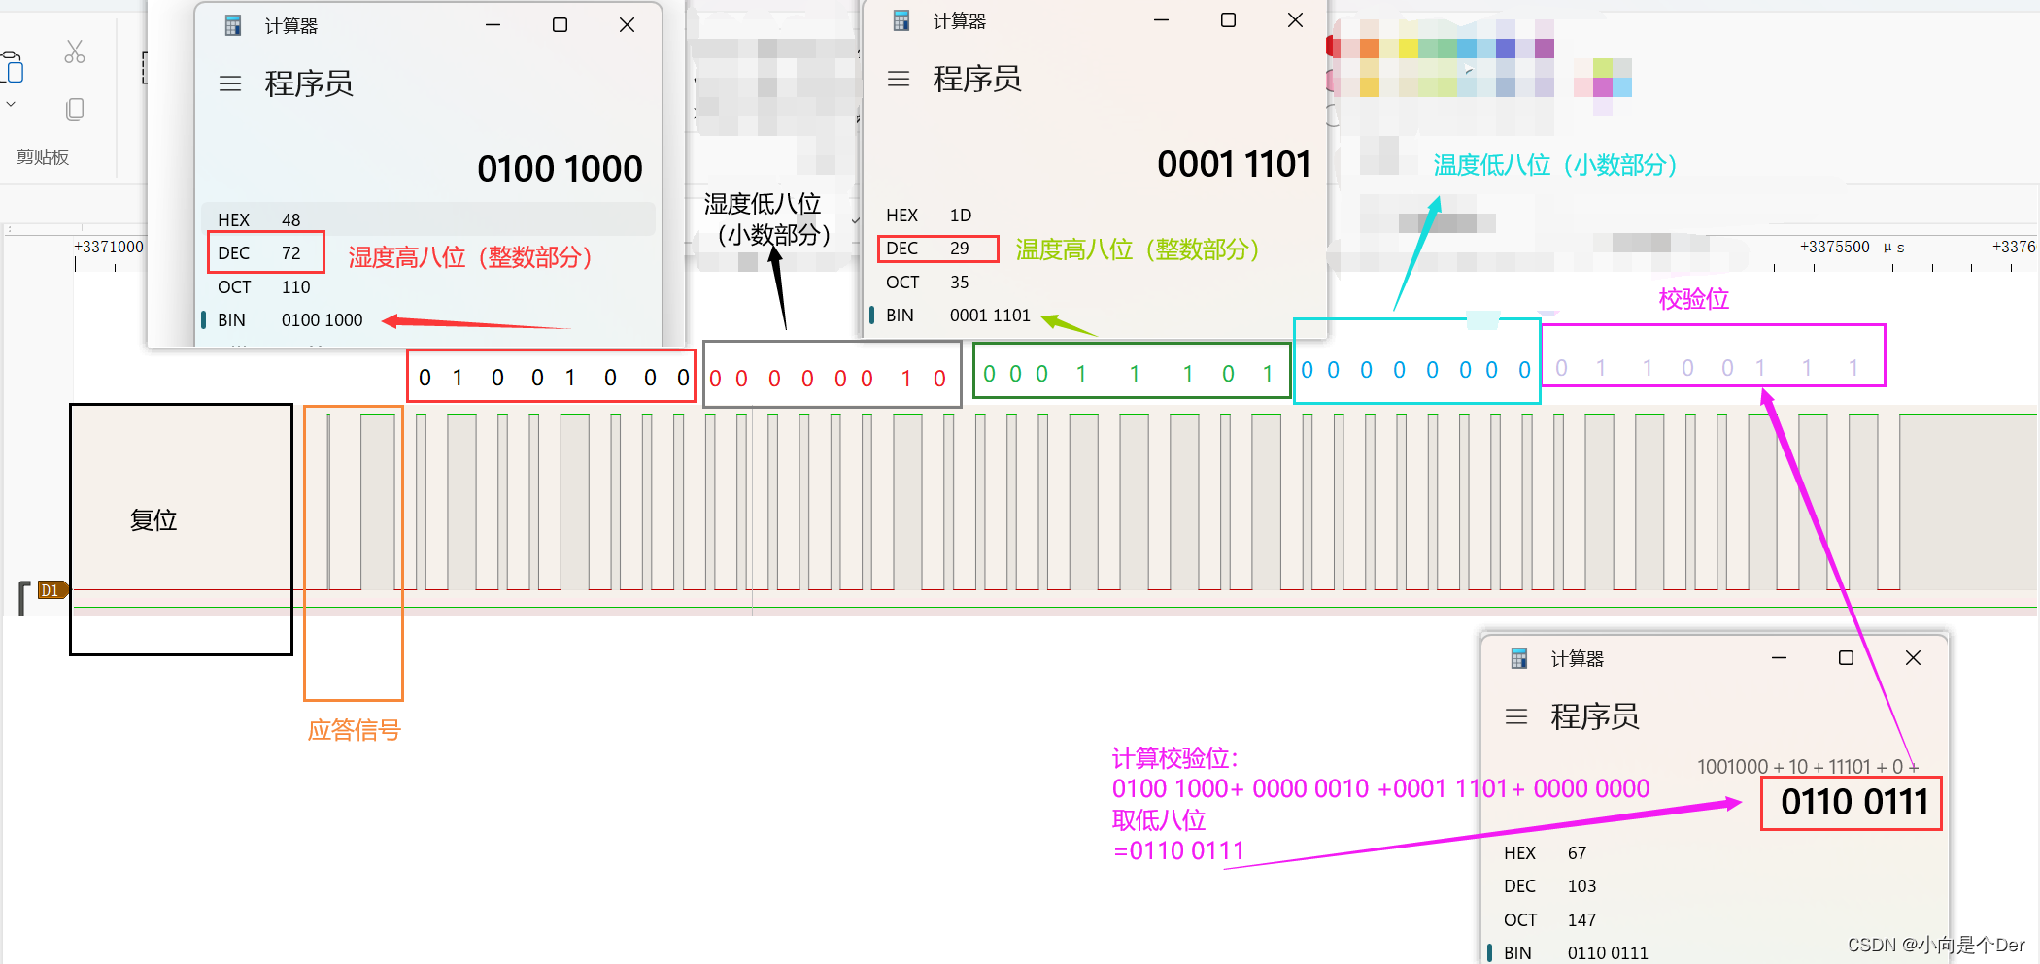Click the +3371000 timeline ruler label
The image size is (2040, 964).
point(109,247)
